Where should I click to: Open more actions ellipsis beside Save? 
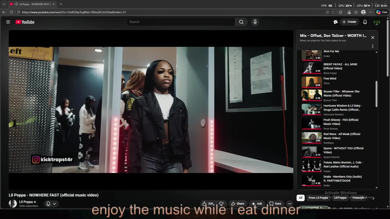tap(290, 204)
